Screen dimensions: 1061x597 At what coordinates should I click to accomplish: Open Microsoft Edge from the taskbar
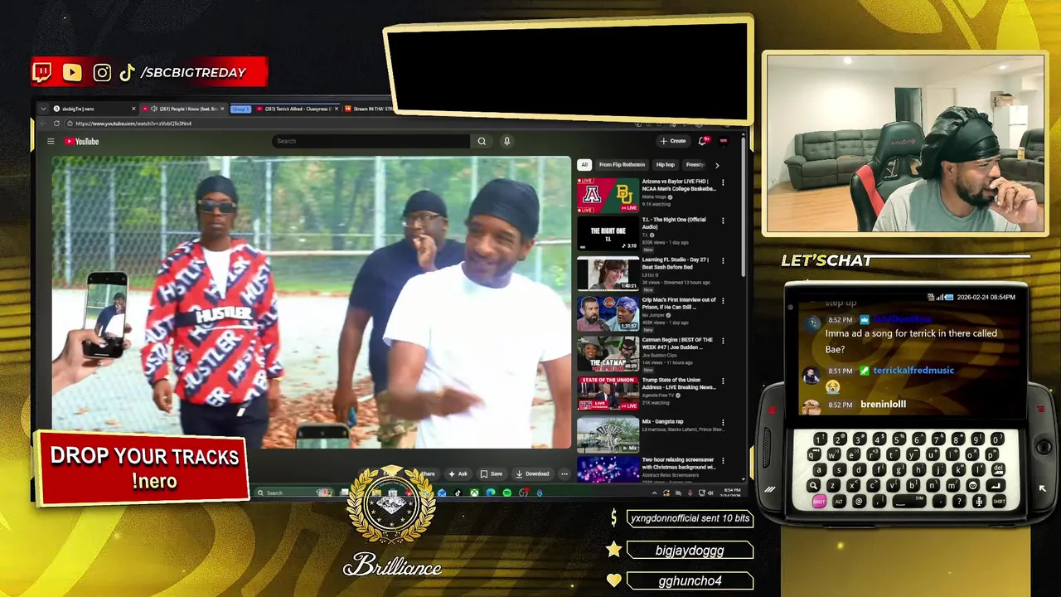click(x=491, y=493)
